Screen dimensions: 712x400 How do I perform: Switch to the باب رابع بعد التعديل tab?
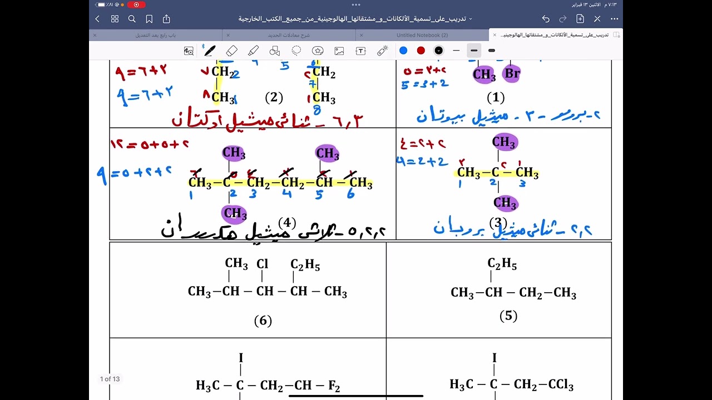pyautogui.click(x=156, y=35)
